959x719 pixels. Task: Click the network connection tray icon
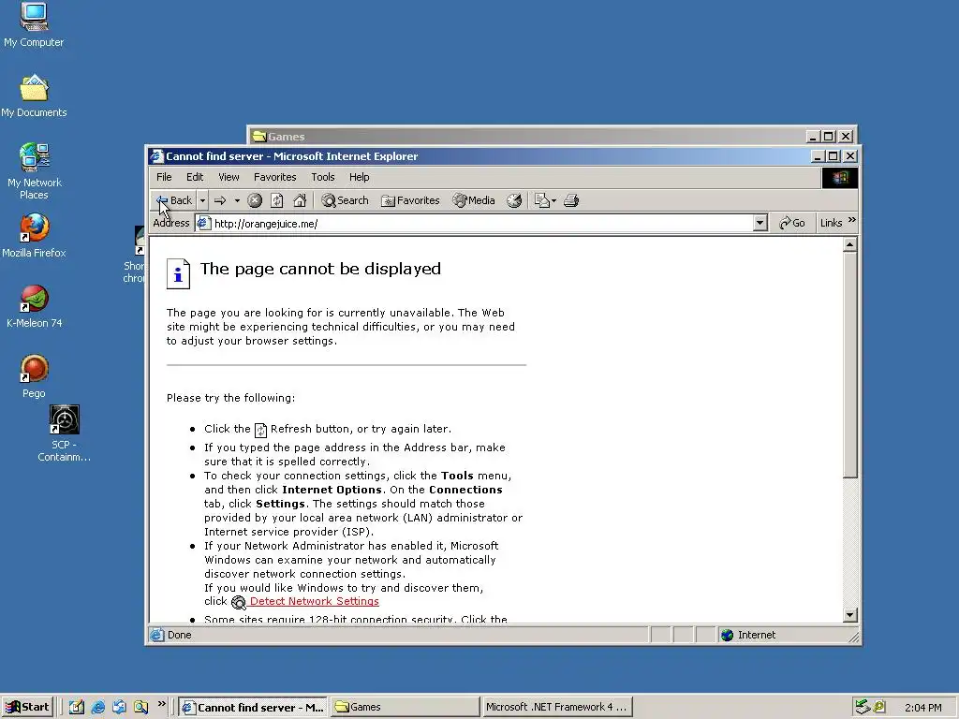[x=863, y=708]
